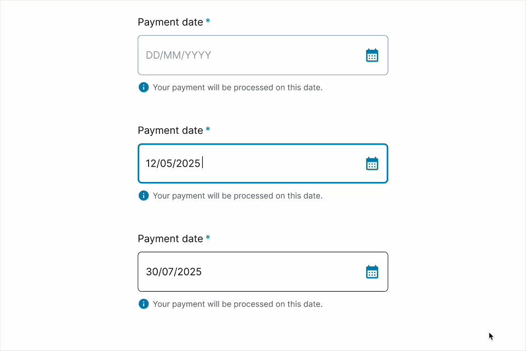
Task: Click the info icon under the first date field
Action: click(x=143, y=87)
